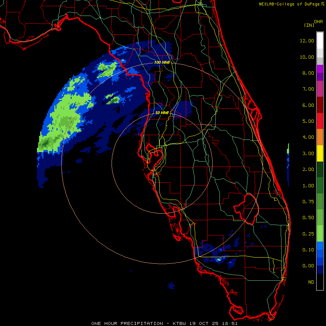Click the 2.00 legend value
Viewport: 326px width, 326px height.
pyautogui.click(x=308, y=170)
